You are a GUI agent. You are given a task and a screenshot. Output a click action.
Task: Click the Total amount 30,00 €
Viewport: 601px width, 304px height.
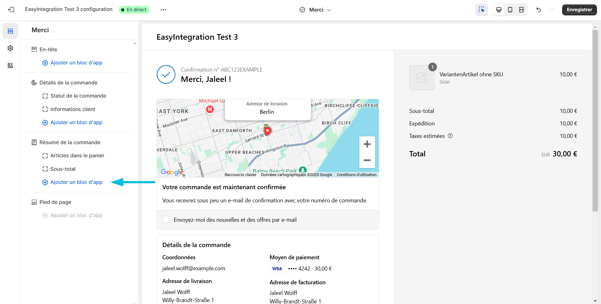click(565, 154)
